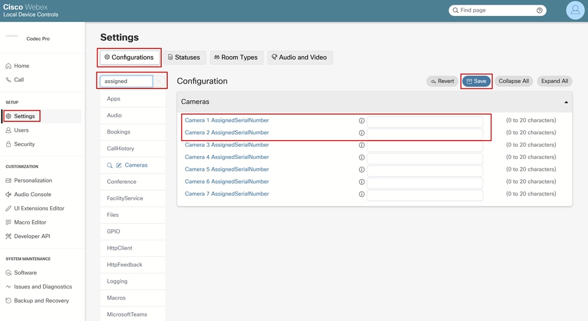Click Camera 3 AssignedSerialNumber link
The image size is (588, 321).
coord(227,144)
